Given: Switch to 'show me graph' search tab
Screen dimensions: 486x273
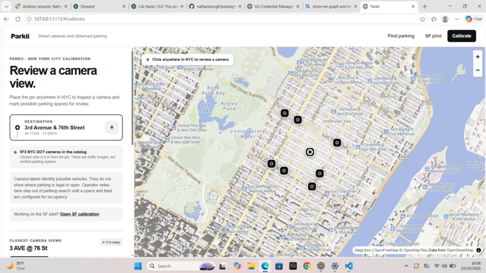Looking at the screenshot, I should (x=330, y=6).
